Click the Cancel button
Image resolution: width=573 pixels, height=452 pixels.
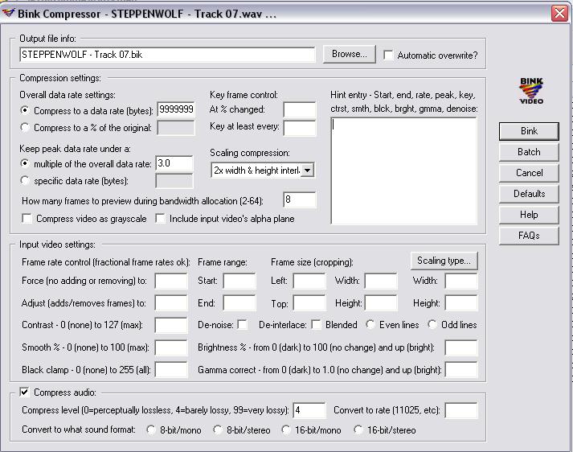(x=529, y=173)
